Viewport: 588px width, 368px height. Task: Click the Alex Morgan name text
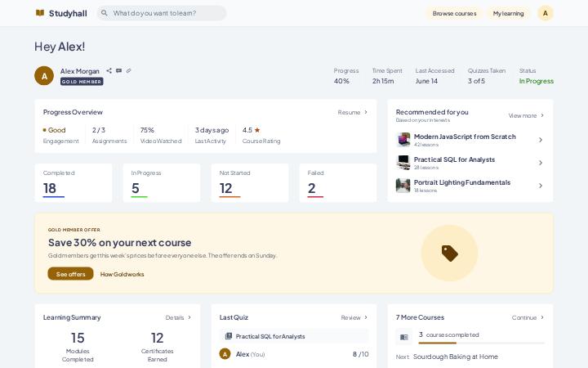[80, 71]
